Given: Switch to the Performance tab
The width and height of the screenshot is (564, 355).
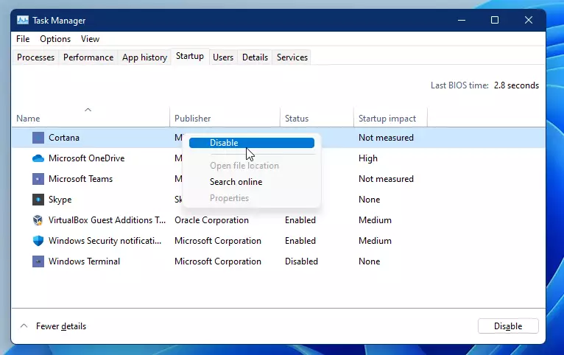Looking at the screenshot, I should pos(88,57).
